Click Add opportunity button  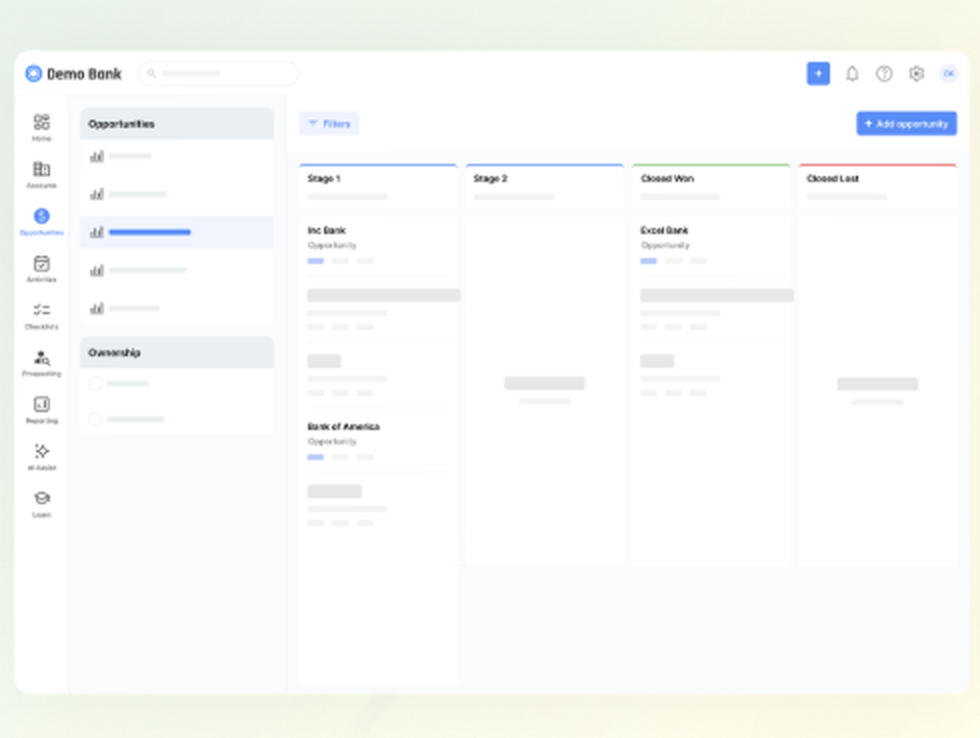[906, 123]
